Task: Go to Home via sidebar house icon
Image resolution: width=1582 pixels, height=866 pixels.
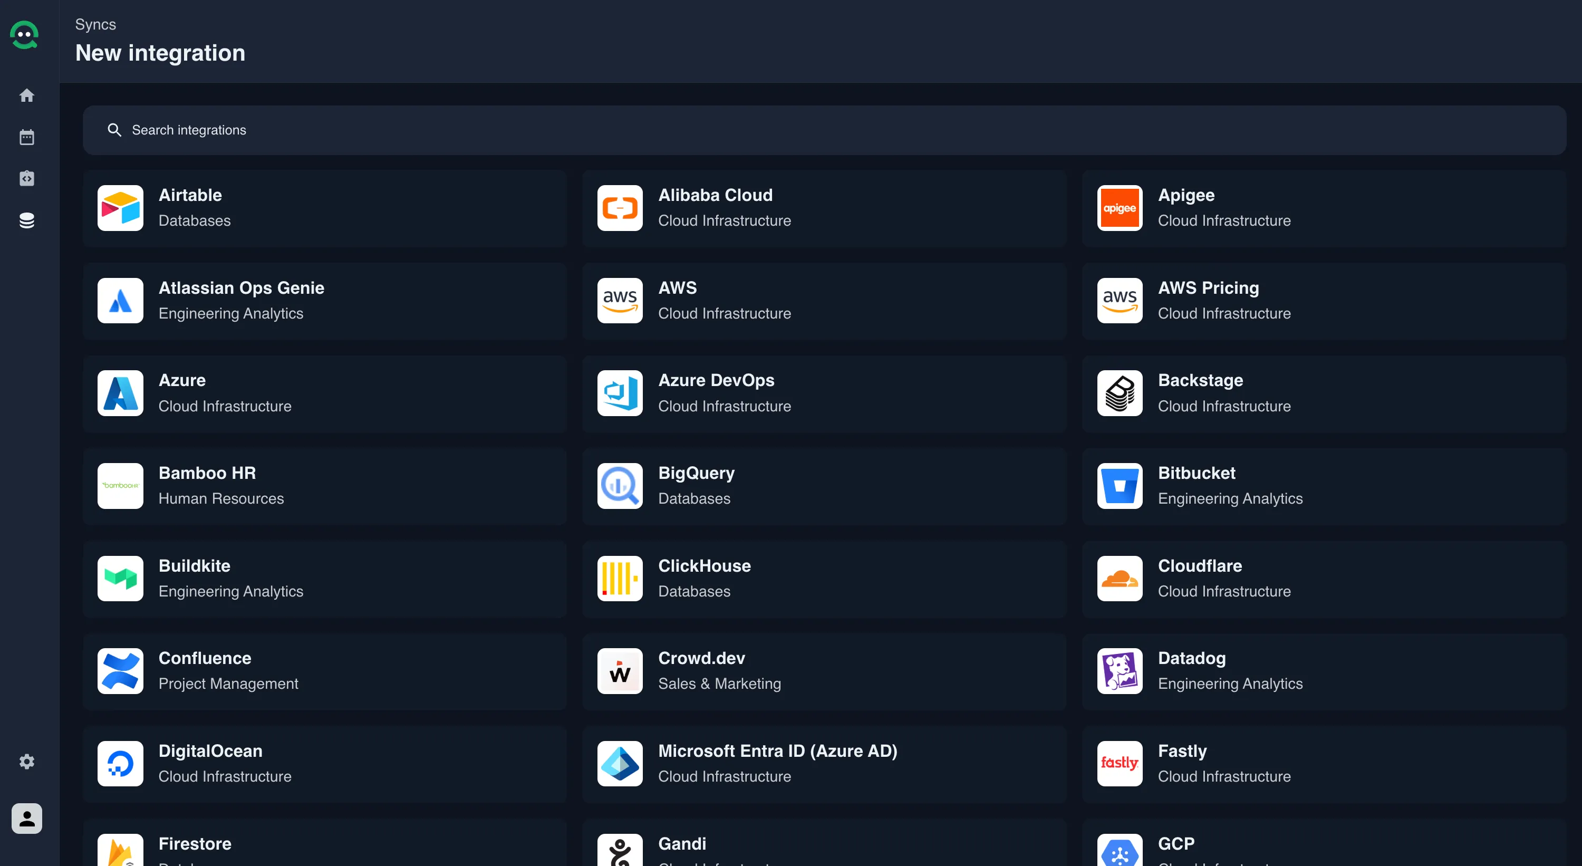Action: tap(26, 95)
